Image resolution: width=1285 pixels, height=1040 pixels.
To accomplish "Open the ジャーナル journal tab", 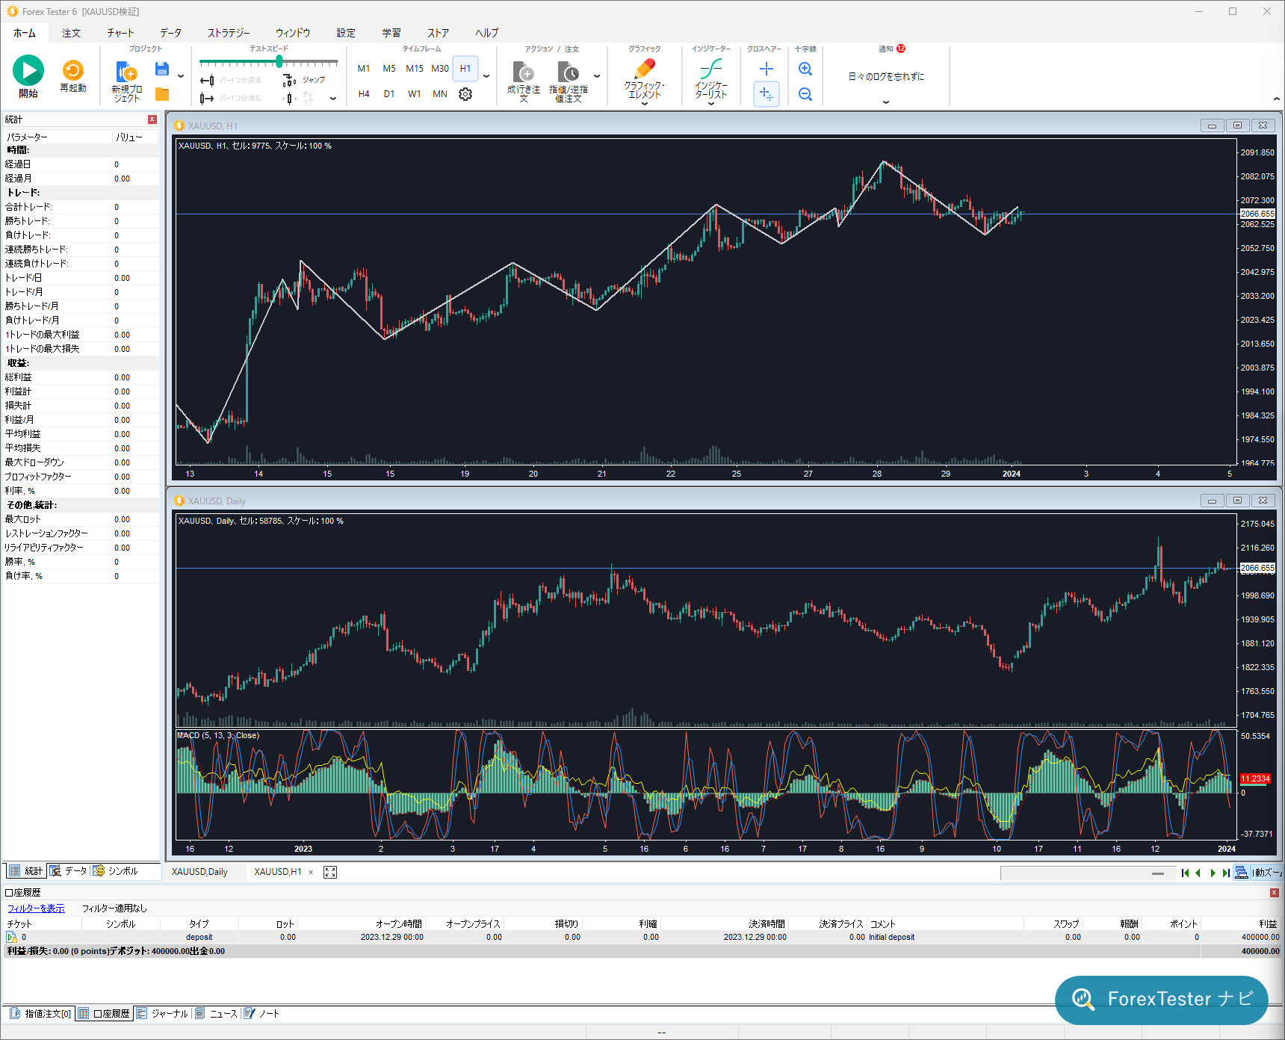I will [x=163, y=1014].
